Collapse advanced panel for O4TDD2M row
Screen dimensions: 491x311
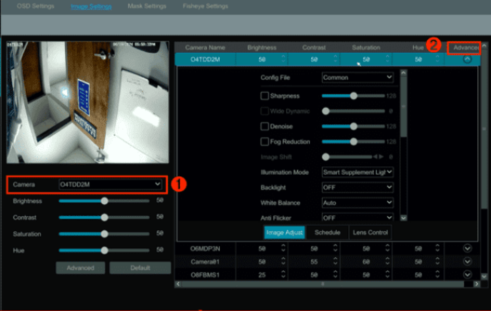[467, 60]
